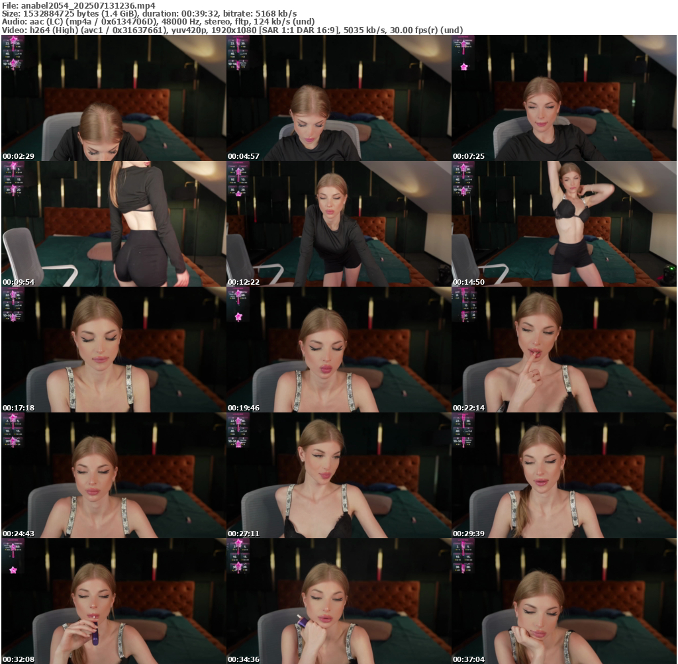Open the thumbnail stamped 00:24:43

pos(113,475)
